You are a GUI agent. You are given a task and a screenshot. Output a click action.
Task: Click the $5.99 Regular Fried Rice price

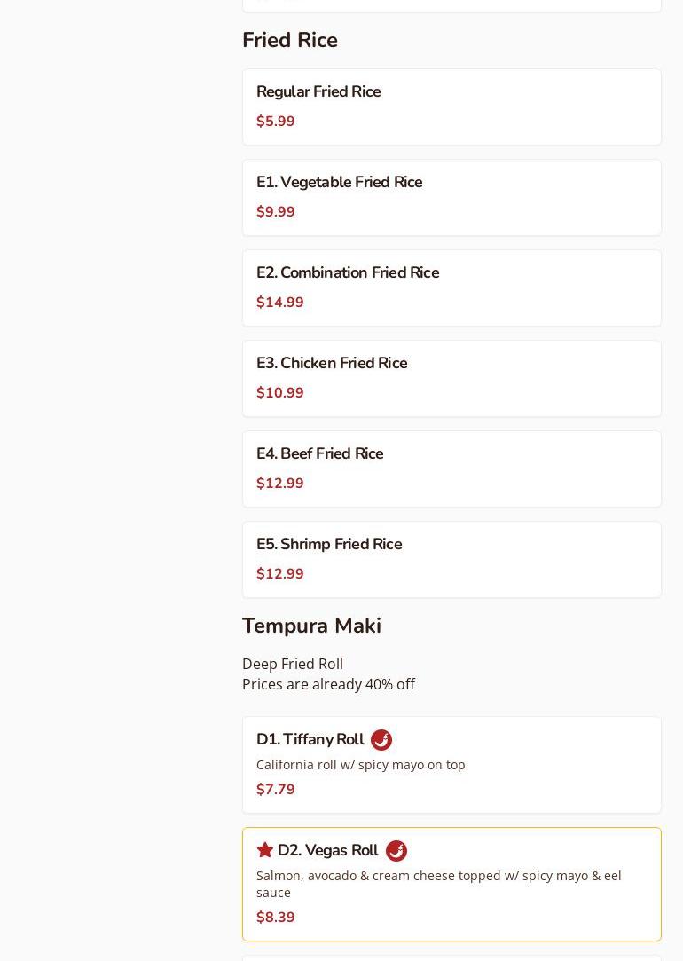tap(276, 122)
